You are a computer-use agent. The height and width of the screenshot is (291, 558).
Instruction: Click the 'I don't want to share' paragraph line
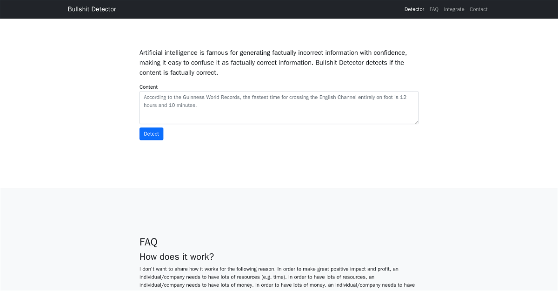coord(269,269)
